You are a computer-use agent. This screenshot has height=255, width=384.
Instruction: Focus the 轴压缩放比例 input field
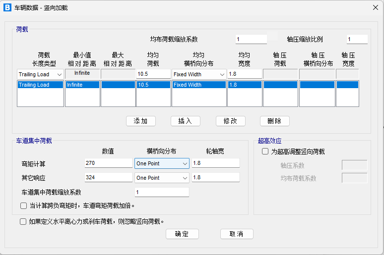coord(356,40)
